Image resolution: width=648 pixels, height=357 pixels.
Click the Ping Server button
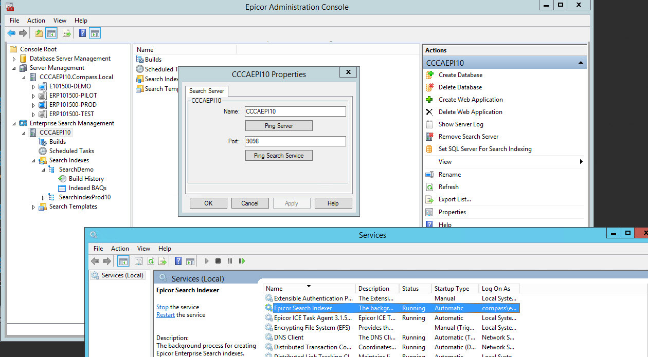click(279, 126)
